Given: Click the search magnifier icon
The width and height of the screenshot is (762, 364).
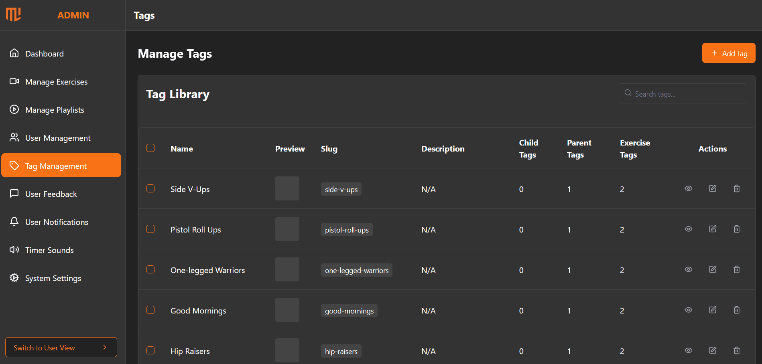Looking at the screenshot, I should (x=628, y=93).
